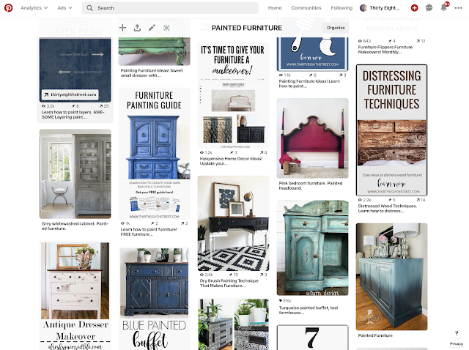Open the Furniture Painting Guide pin

155,153
